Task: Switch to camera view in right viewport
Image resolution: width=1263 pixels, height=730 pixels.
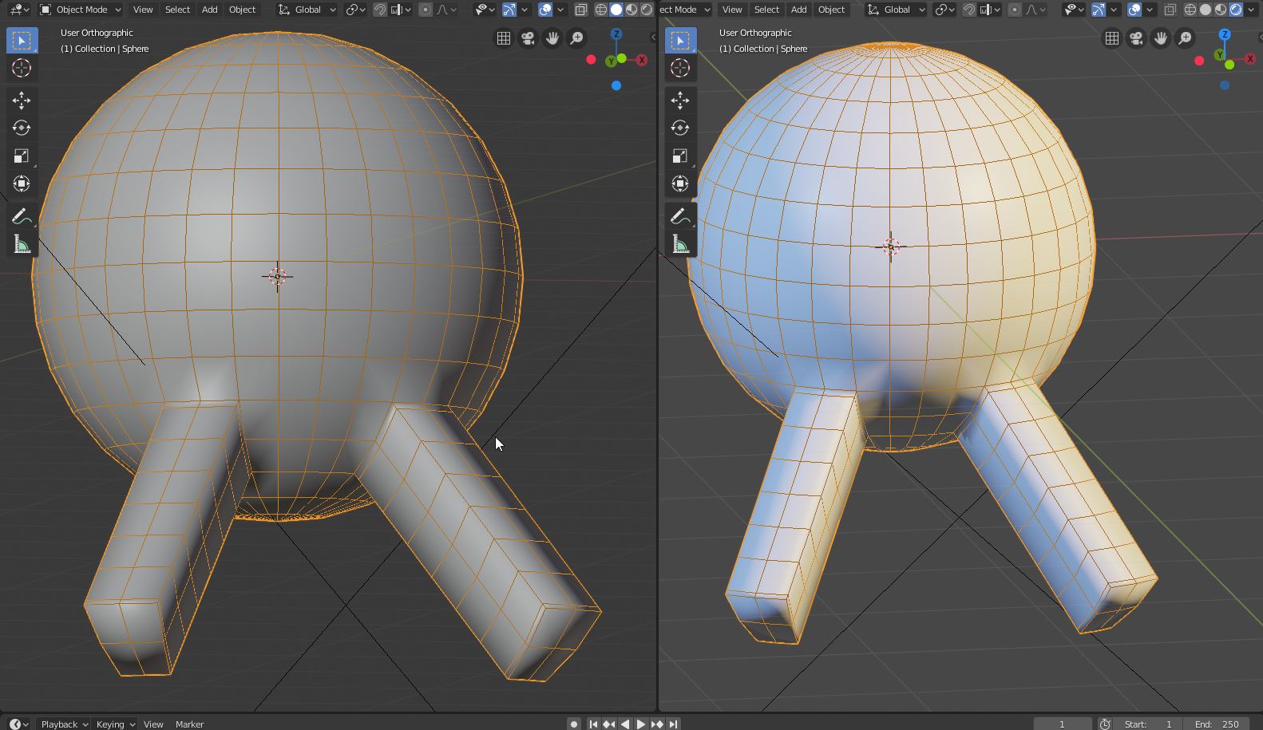Action: [1136, 38]
